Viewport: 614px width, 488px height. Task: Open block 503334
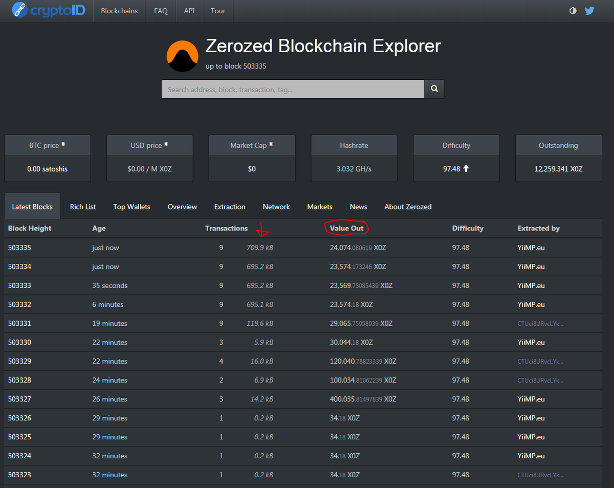(x=19, y=266)
